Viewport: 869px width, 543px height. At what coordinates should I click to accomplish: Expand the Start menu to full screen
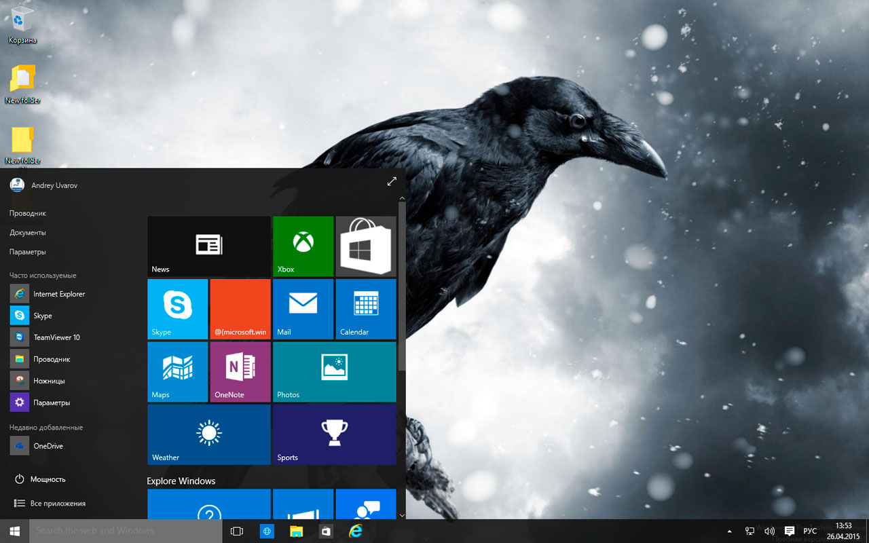[392, 182]
